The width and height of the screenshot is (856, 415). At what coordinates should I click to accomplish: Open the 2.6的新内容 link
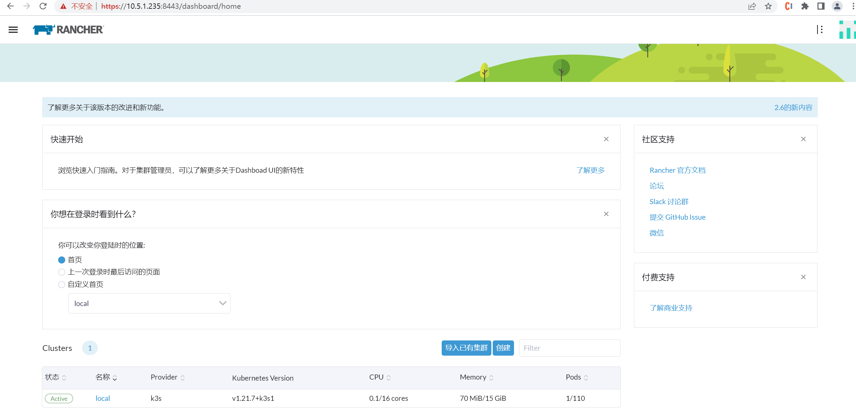[x=793, y=107]
